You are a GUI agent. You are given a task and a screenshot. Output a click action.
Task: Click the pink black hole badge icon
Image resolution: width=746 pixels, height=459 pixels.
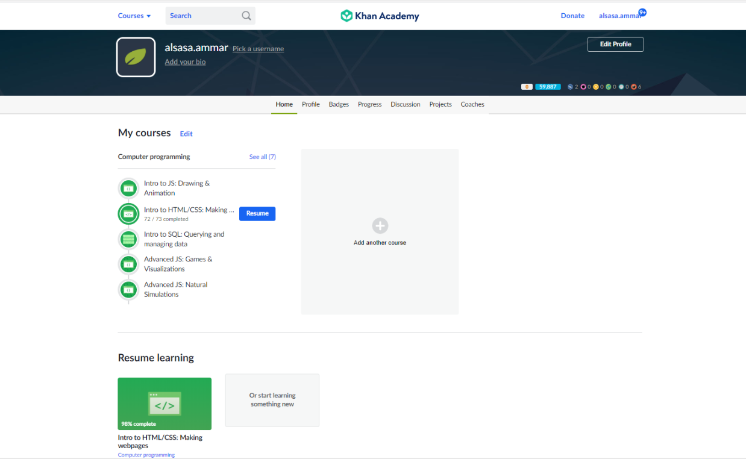pos(583,87)
